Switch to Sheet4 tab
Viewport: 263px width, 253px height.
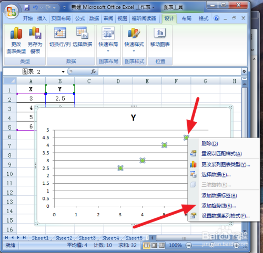[110, 238]
